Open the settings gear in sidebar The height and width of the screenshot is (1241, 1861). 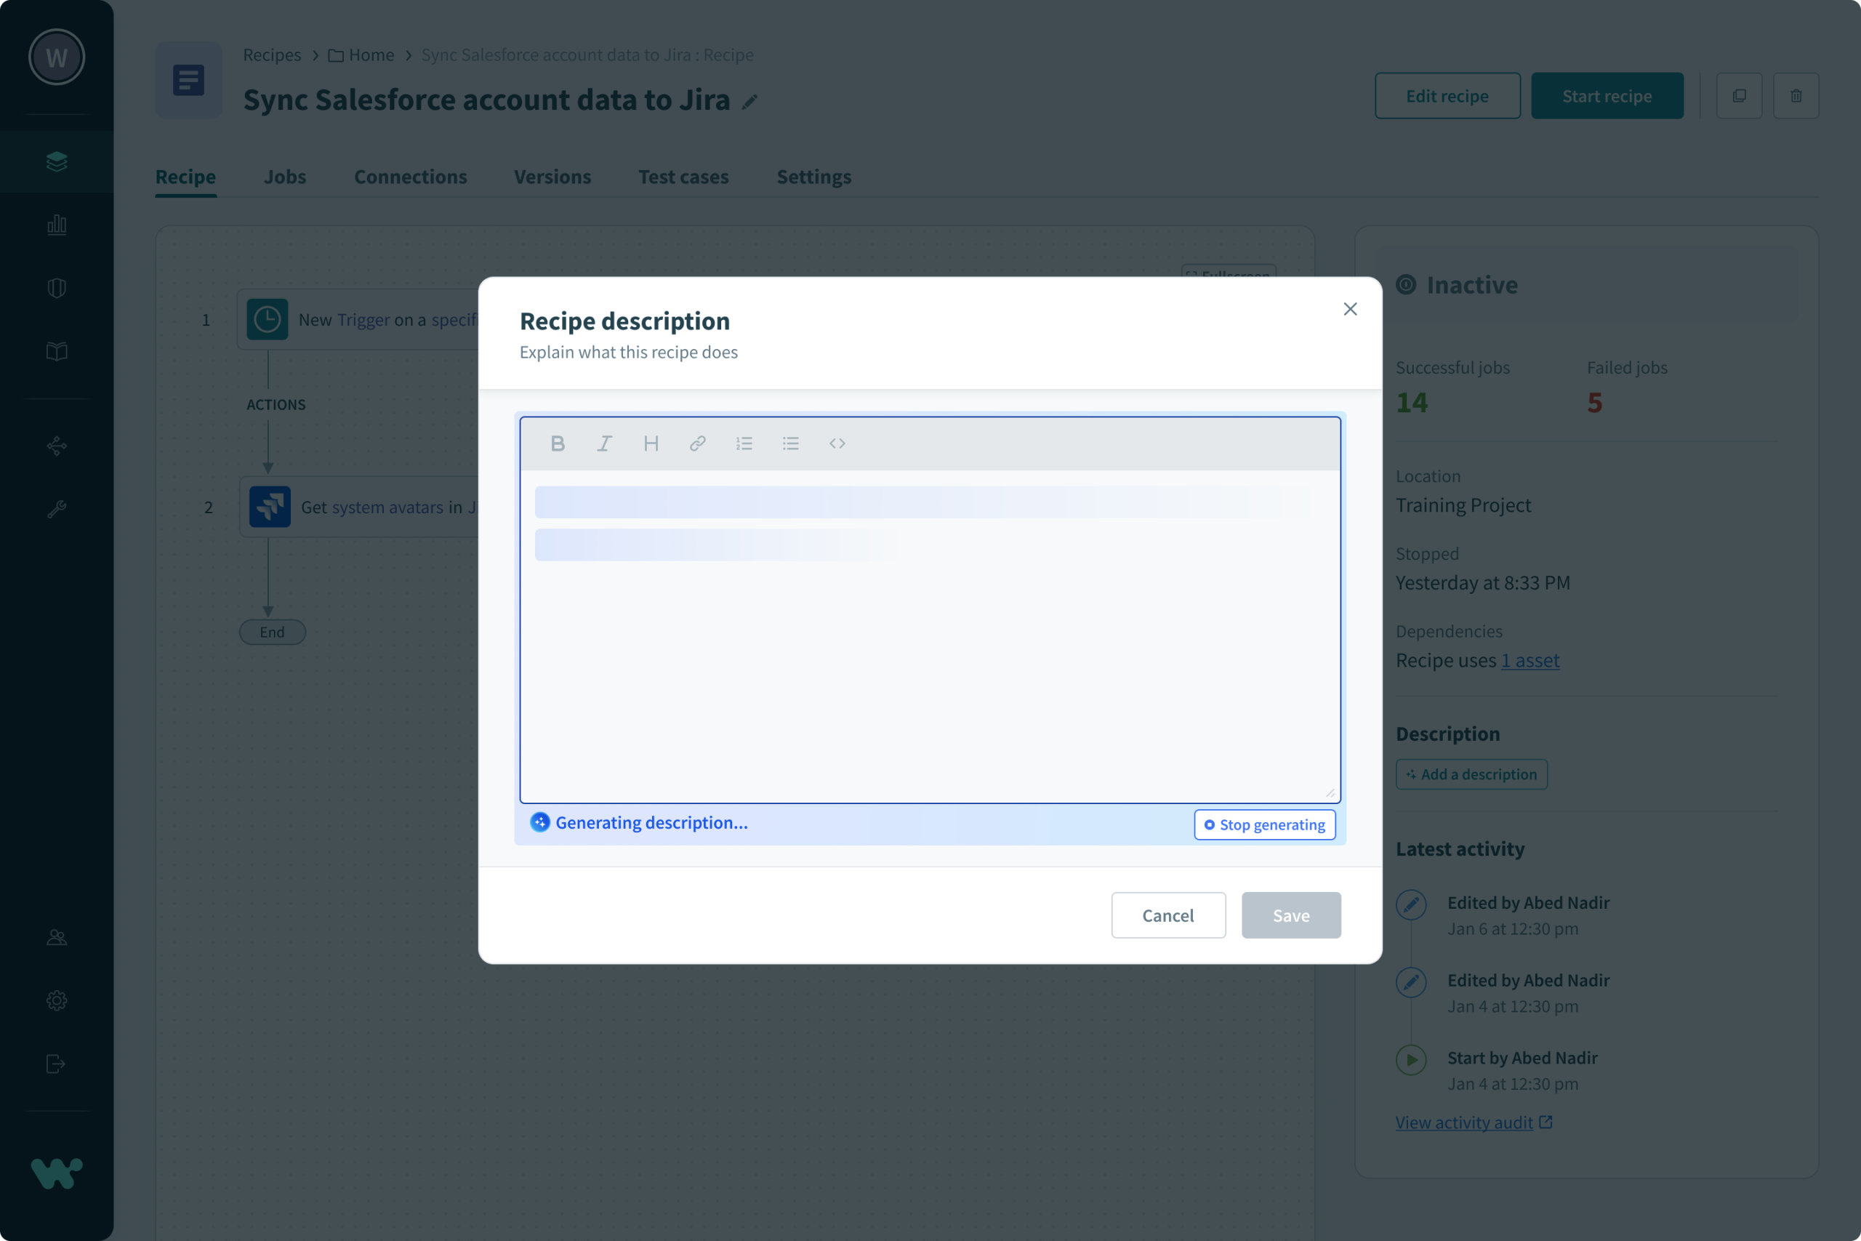(56, 1001)
